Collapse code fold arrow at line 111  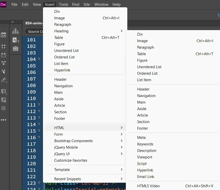point(39,105)
